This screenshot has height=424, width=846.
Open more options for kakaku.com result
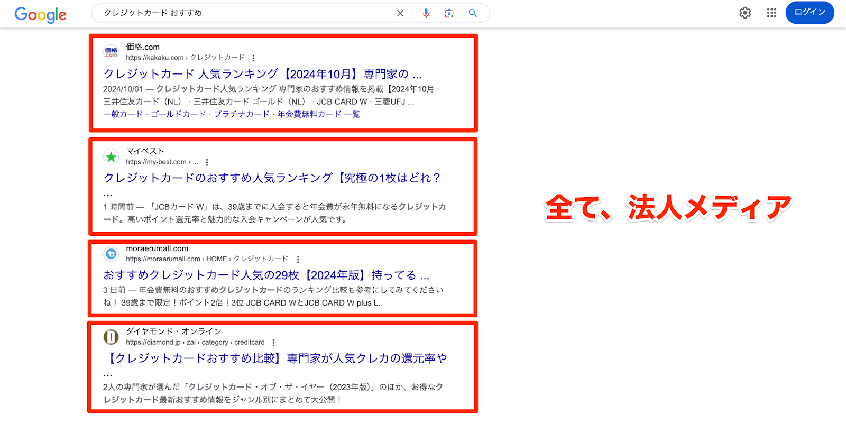point(253,58)
